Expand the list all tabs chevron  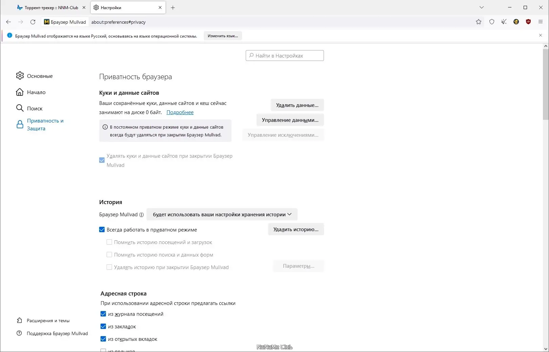(x=482, y=7)
